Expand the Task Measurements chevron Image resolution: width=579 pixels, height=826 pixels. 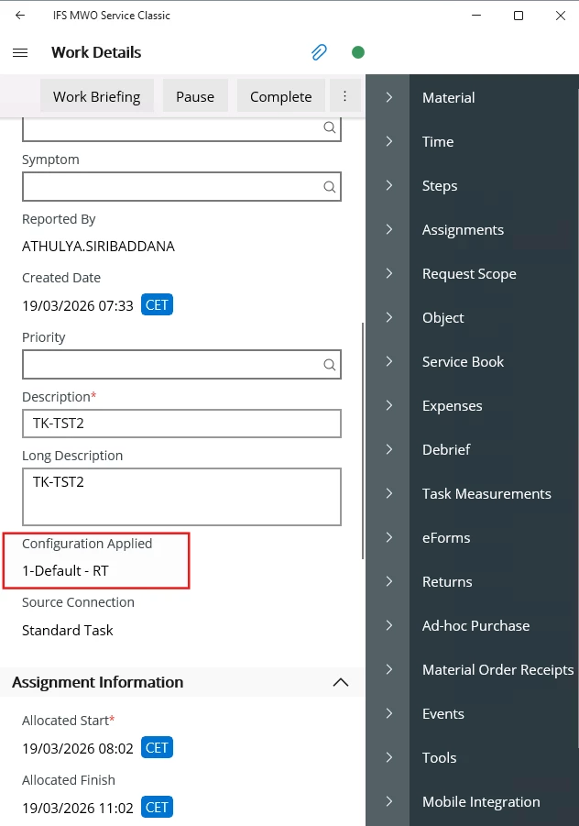coord(388,493)
